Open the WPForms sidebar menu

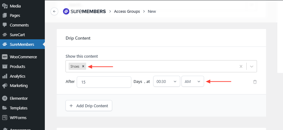[x=18, y=118]
